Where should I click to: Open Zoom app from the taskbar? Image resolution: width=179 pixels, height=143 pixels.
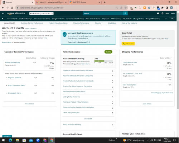coord(38,140)
